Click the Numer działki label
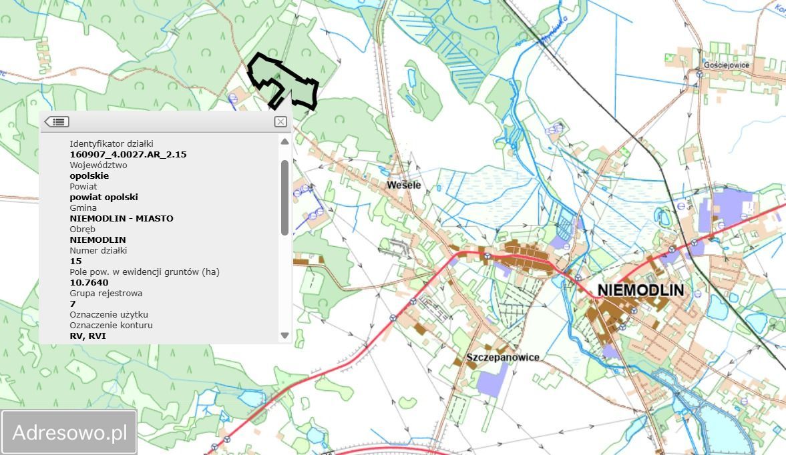Image resolution: width=786 pixels, height=455 pixels. click(98, 250)
